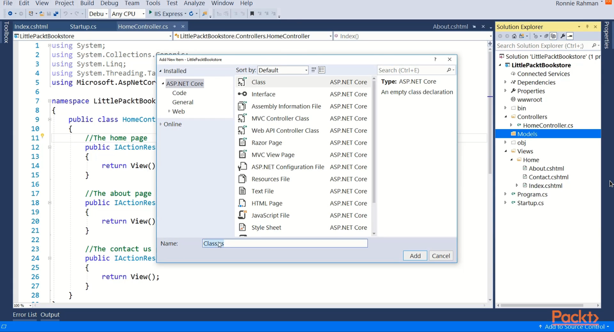Pin the Solution Explorer panel
This screenshot has height=332, width=614.
[x=587, y=27]
